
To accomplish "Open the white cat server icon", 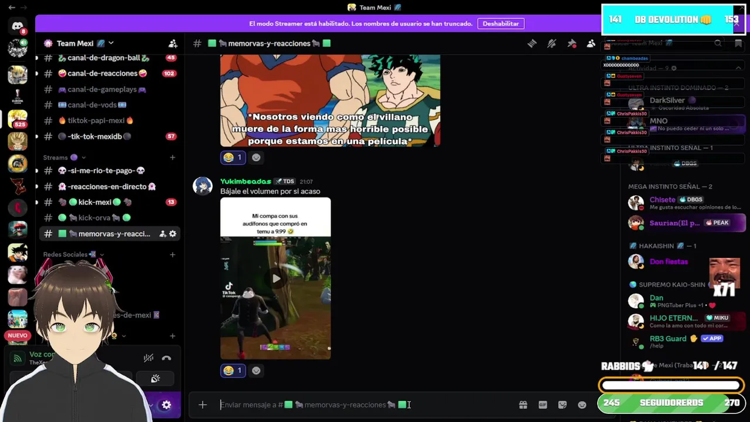I will (18, 274).
